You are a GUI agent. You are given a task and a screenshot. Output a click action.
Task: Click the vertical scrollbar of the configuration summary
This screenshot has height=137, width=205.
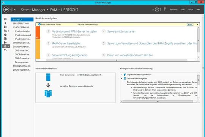199,80
